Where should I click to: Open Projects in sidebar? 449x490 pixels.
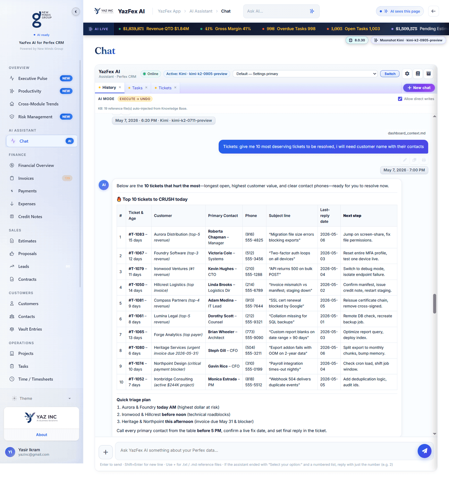click(42, 353)
